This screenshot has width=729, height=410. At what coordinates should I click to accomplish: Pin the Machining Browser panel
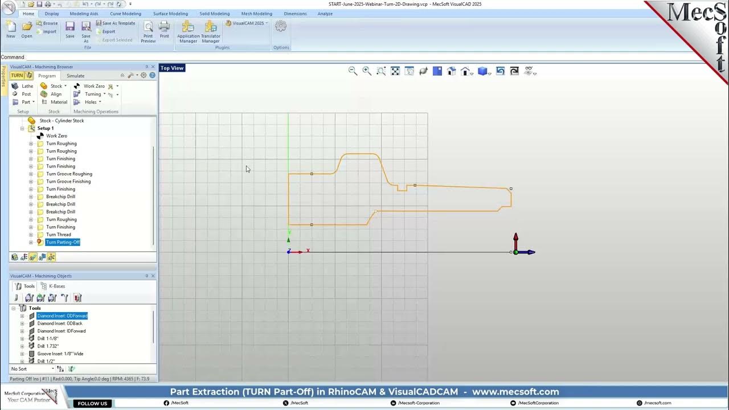146,67
